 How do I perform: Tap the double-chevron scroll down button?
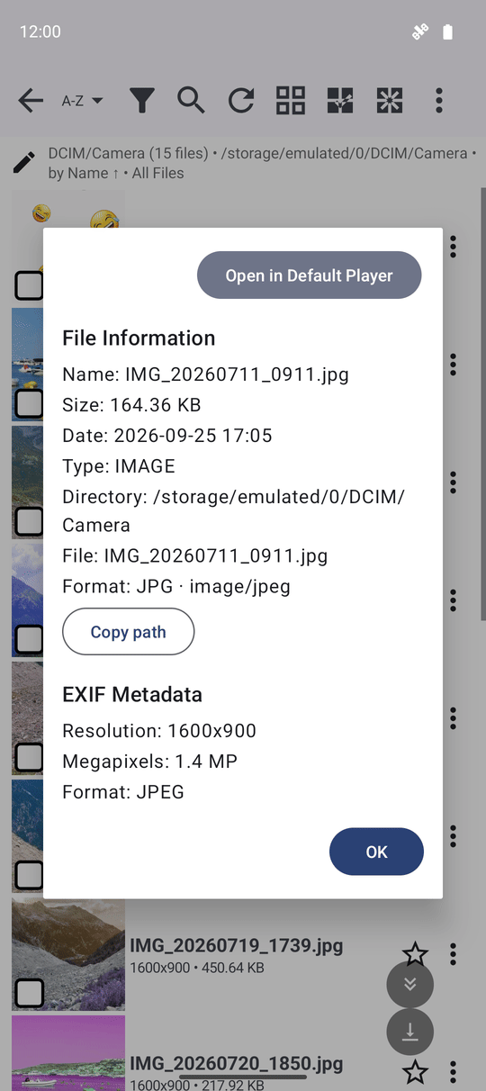click(410, 984)
